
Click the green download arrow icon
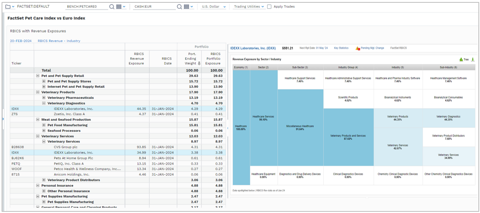pos(472,60)
